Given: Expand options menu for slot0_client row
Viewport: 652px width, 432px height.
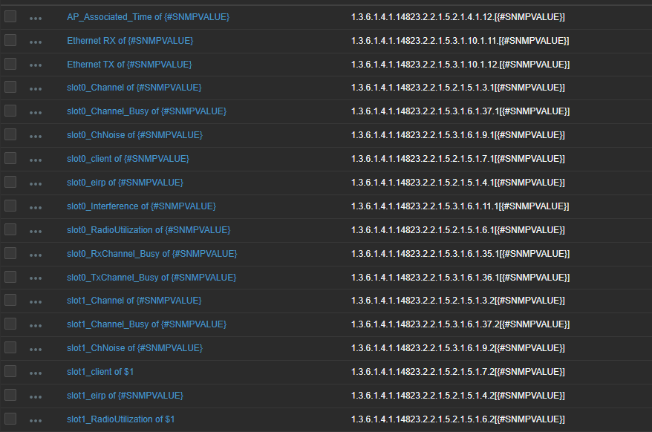Looking at the screenshot, I should point(36,160).
